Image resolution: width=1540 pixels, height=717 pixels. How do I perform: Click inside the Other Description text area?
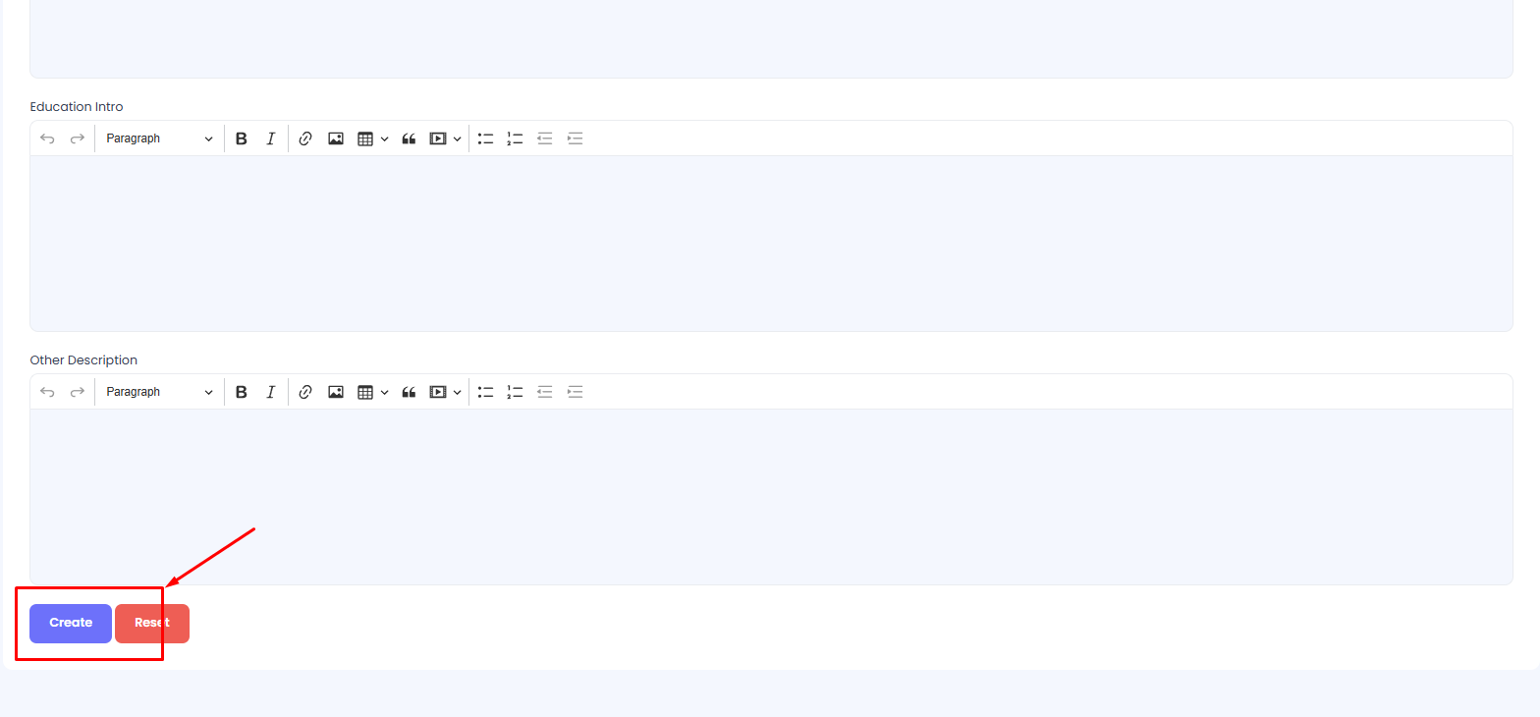point(771,497)
